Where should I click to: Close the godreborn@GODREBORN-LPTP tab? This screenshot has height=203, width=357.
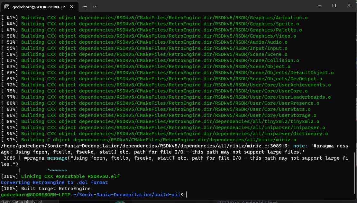pos(71,7)
